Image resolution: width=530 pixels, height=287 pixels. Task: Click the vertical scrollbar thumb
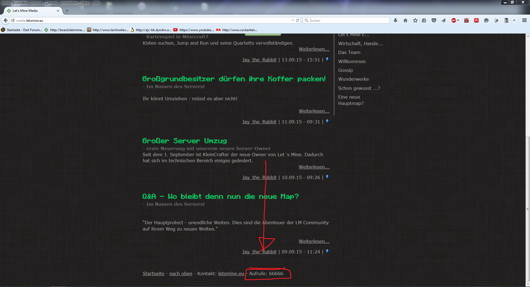pyautogui.click(x=528, y=209)
